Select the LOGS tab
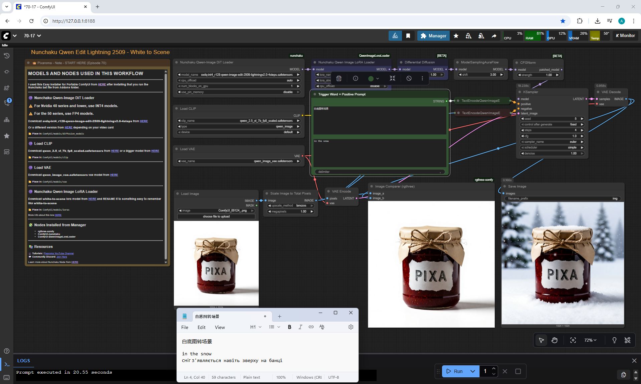 [x=23, y=361]
